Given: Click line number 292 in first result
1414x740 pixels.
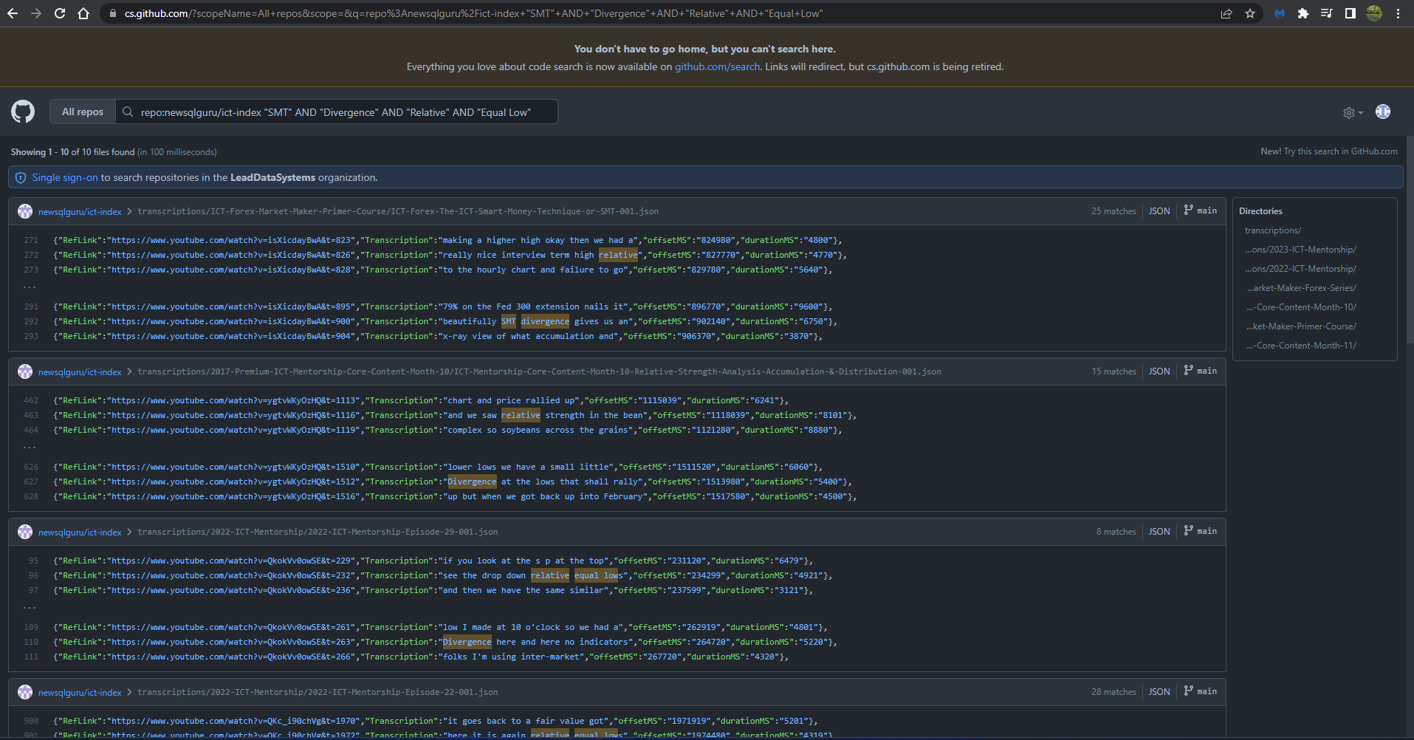Looking at the screenshot, I should click(x=31, y=321).
